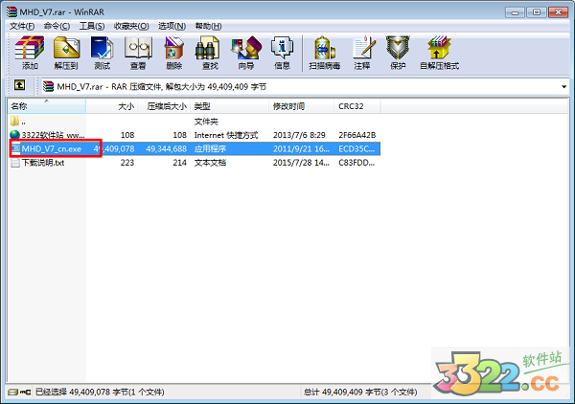
Task: Click the 2F66A42B CRC cell
Action: pos(357,135)
